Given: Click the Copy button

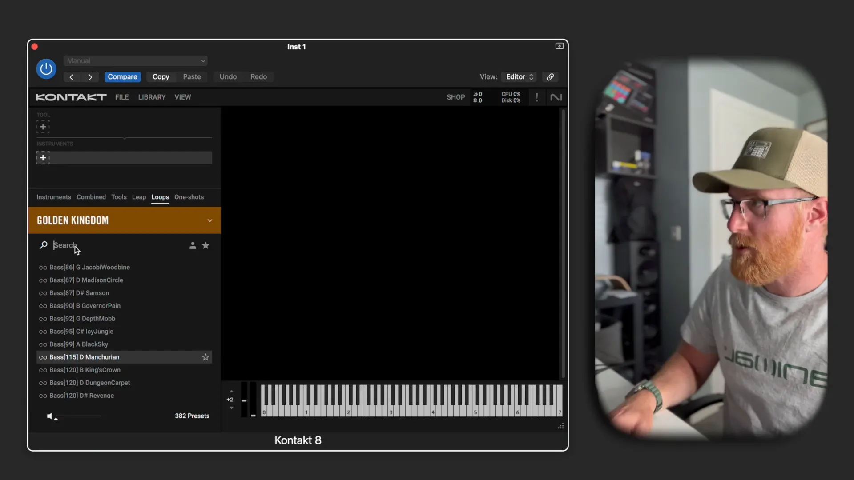Looking at the screenshot, I should 161,77.
